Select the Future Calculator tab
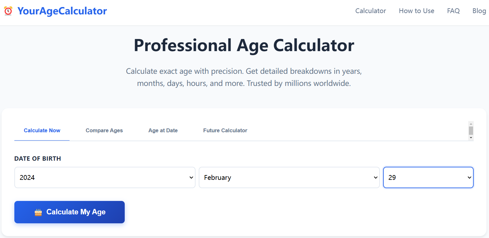This screenshot has width=489, height=238. [225, 130]
